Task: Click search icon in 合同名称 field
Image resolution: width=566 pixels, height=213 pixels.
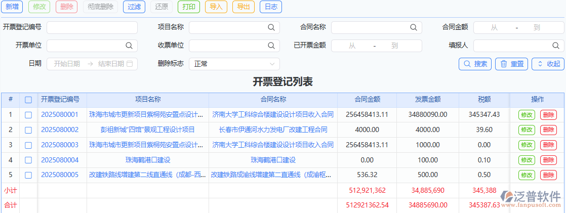Action: (413, 27)
